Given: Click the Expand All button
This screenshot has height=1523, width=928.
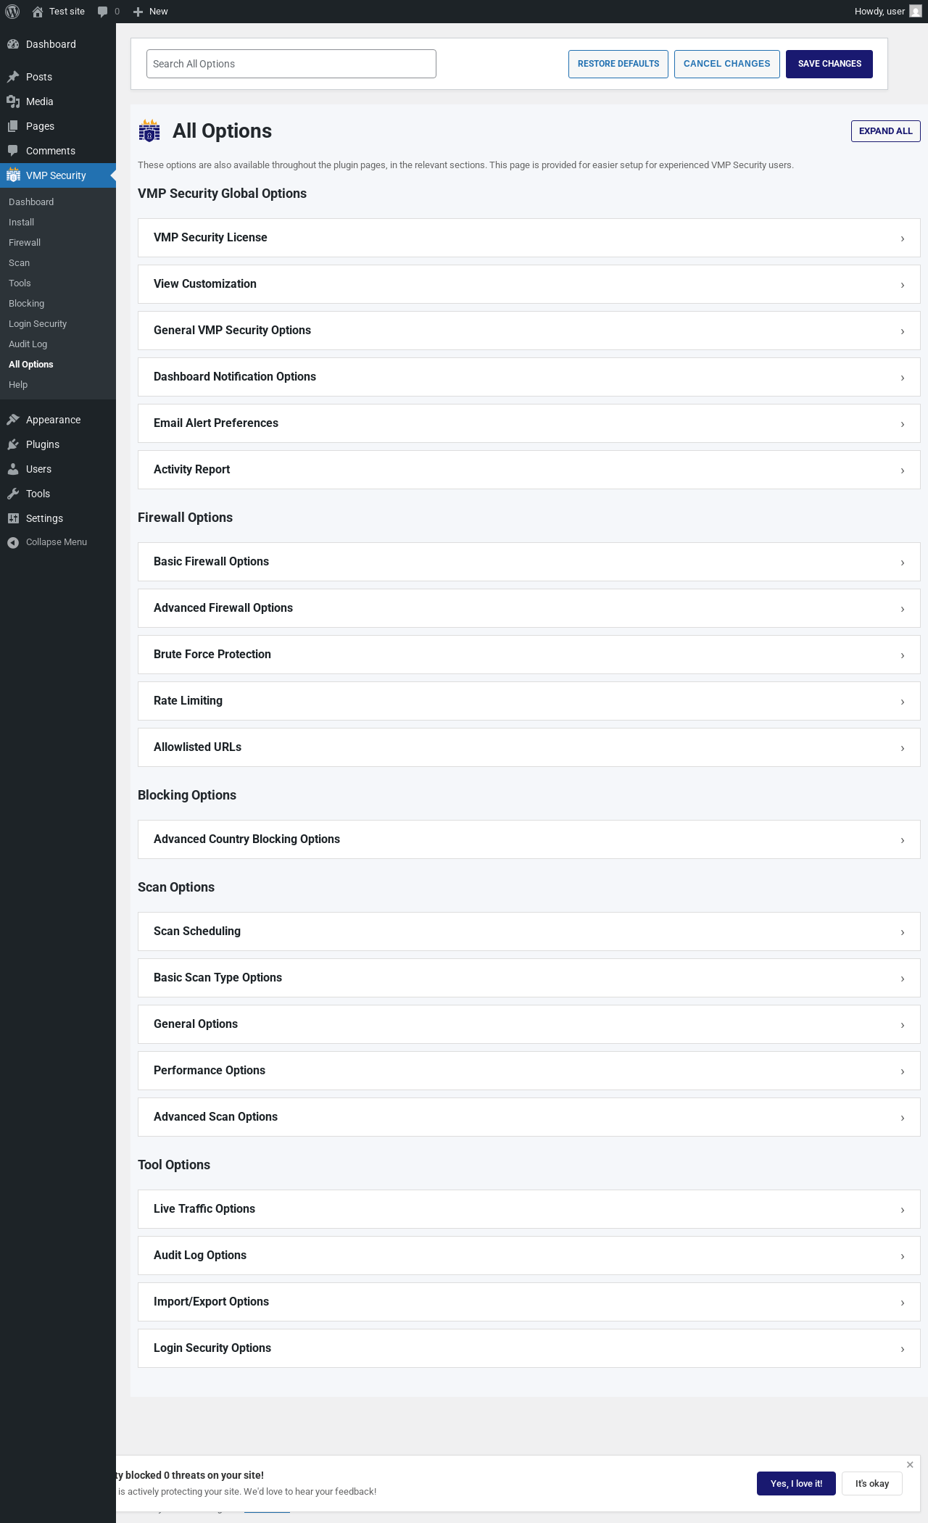Looking at the screenshot, I should [886, 131].
